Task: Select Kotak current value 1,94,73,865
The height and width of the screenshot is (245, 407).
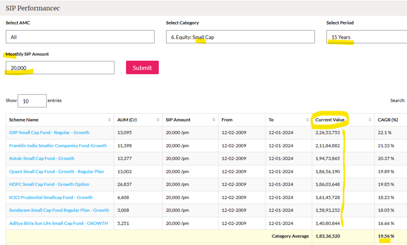Action: pyautogui.click(x=328, y=159)
